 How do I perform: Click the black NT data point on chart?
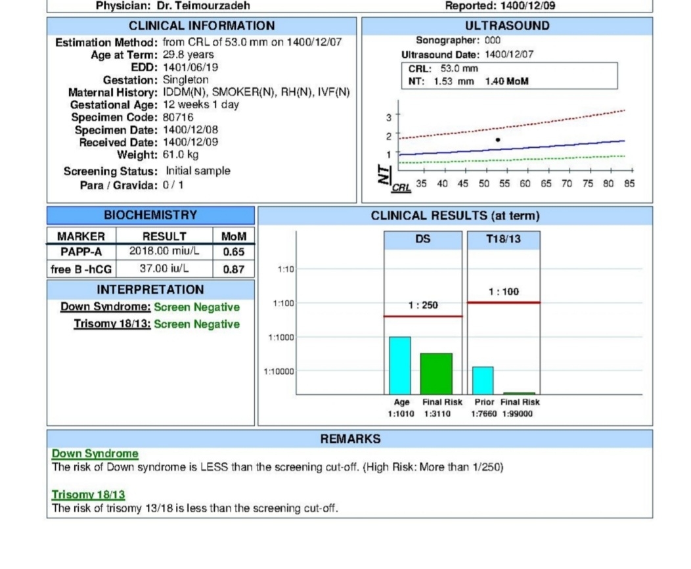pyautogui.click(x=497, y=140)
